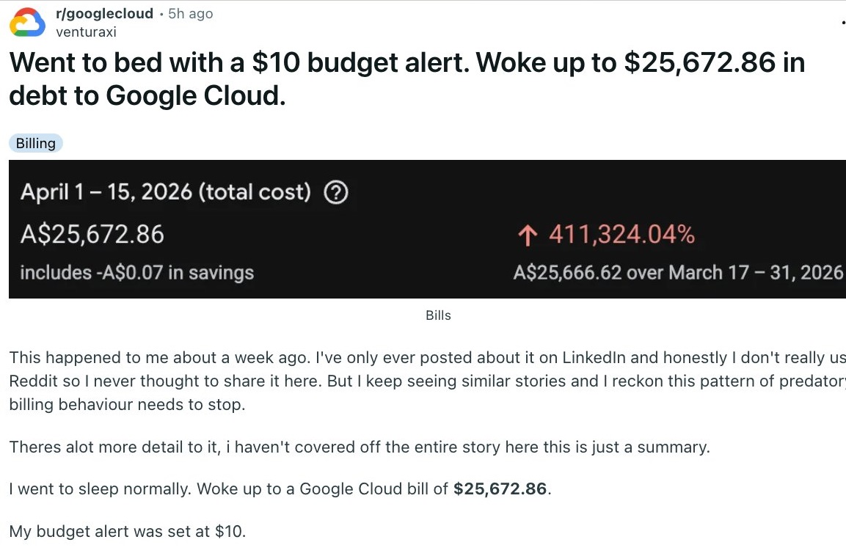Open the r/googlecloud community link
846x556 pixels.
pos(104,13)
